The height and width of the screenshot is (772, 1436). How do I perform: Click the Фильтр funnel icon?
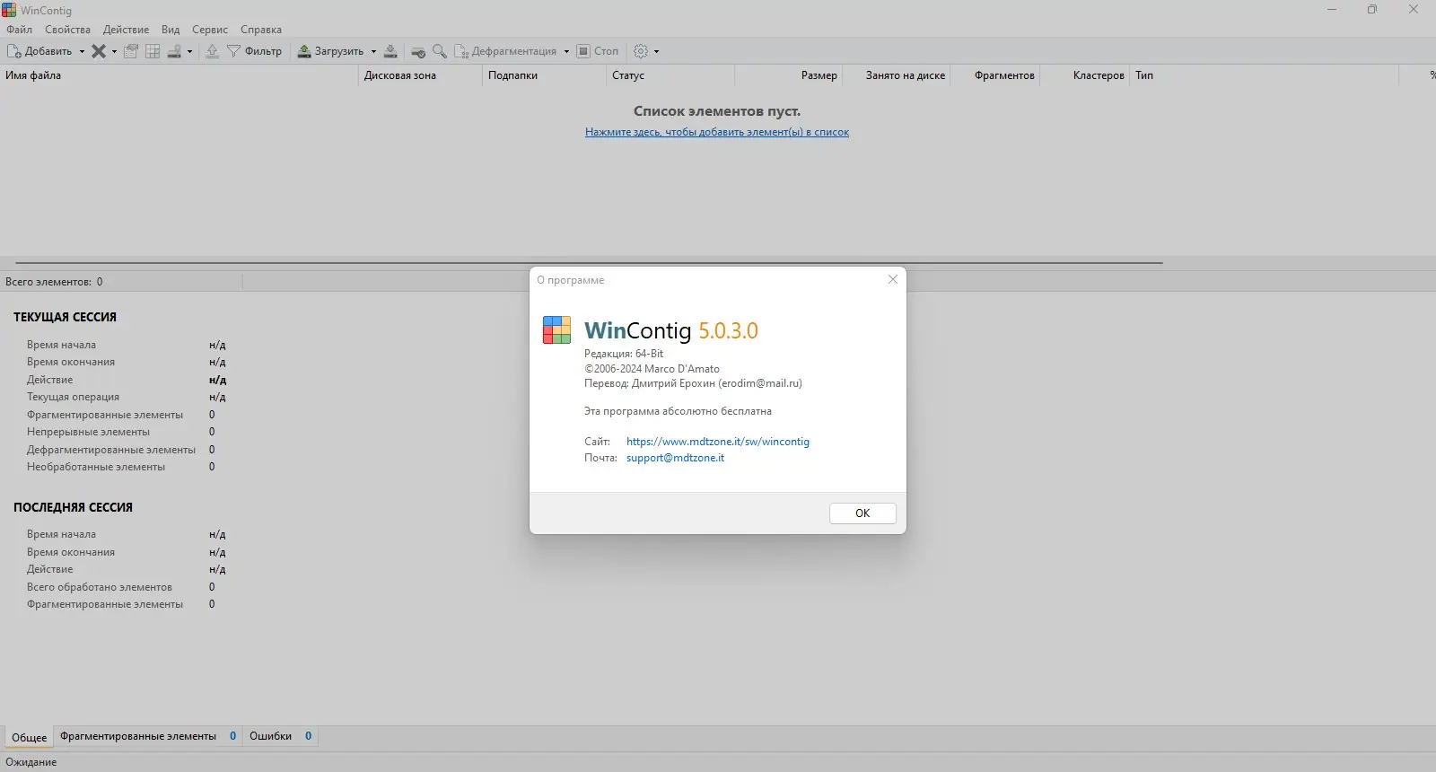click(x=233, y=51)
